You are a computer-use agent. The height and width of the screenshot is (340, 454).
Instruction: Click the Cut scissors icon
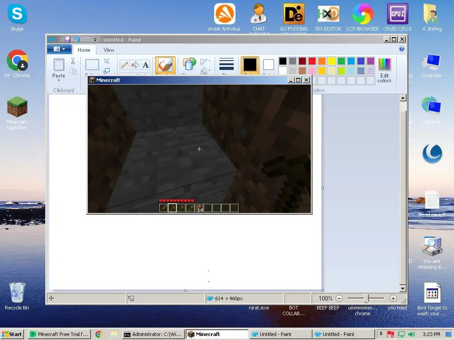click(x=73, y=61)
